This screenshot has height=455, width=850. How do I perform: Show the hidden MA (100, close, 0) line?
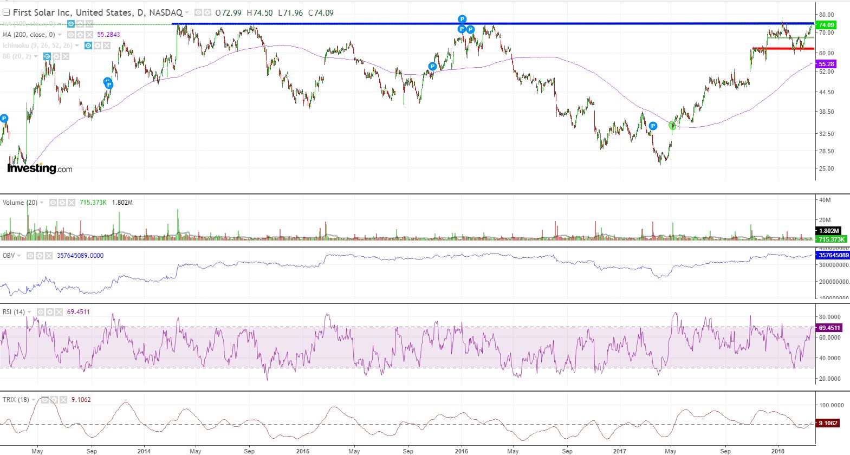[x=71, y=24]
